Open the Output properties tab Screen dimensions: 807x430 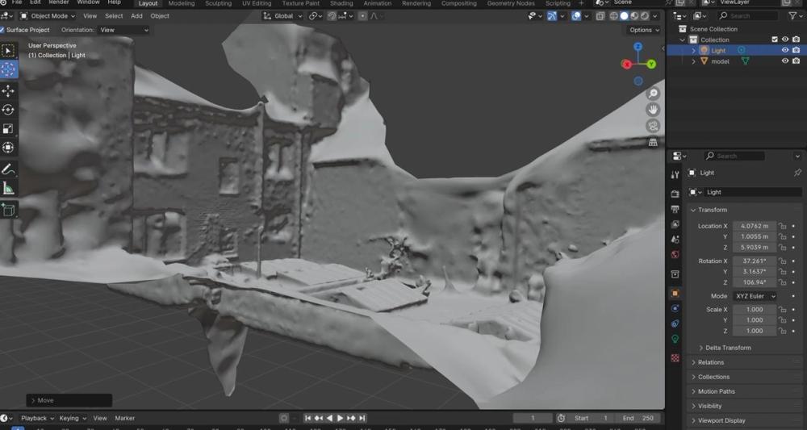[675, 209]
